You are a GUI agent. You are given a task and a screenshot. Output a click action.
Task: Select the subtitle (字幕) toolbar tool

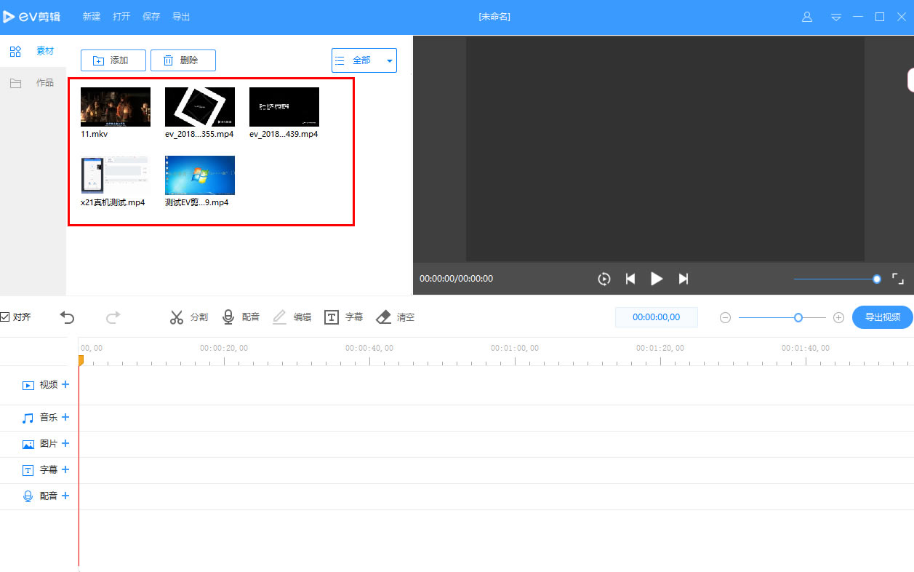click(x=343, y=317)
